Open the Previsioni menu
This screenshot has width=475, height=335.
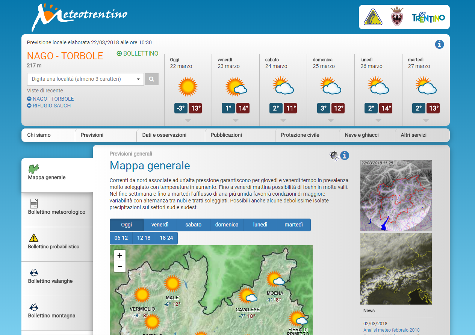tap(106, 135)
